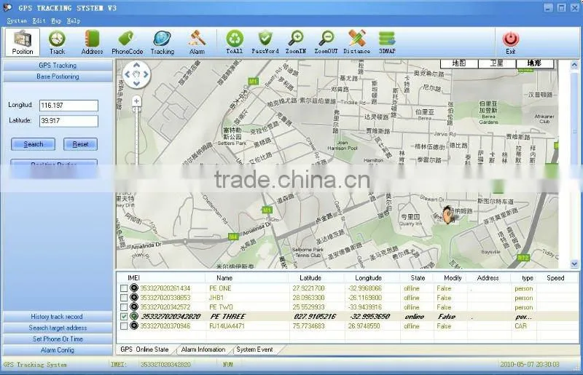Click map scrollbar down arrow
The width and height of the screenshot is (583, 375).
(x=574, y=264)
